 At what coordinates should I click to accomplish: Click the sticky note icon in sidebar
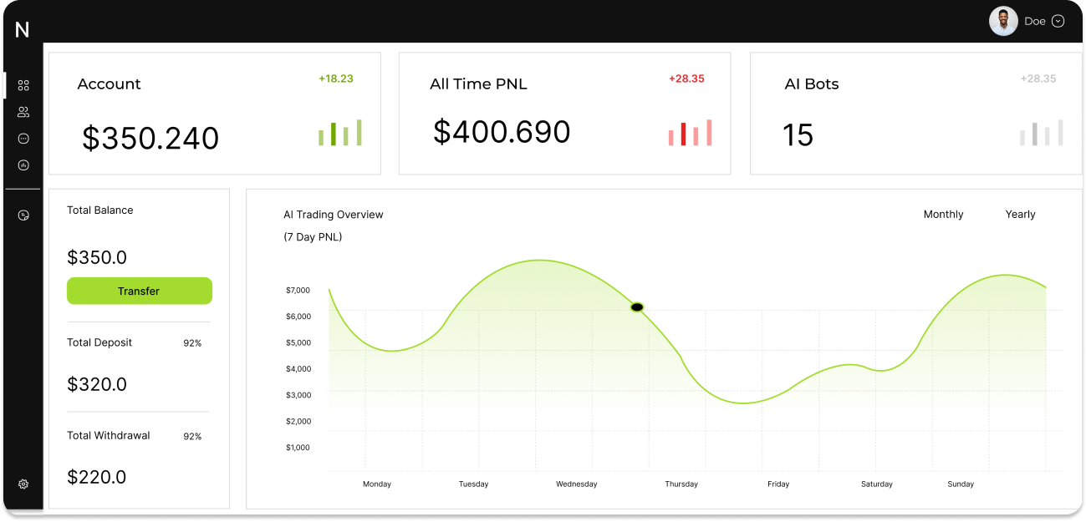(x=23, y=215)
